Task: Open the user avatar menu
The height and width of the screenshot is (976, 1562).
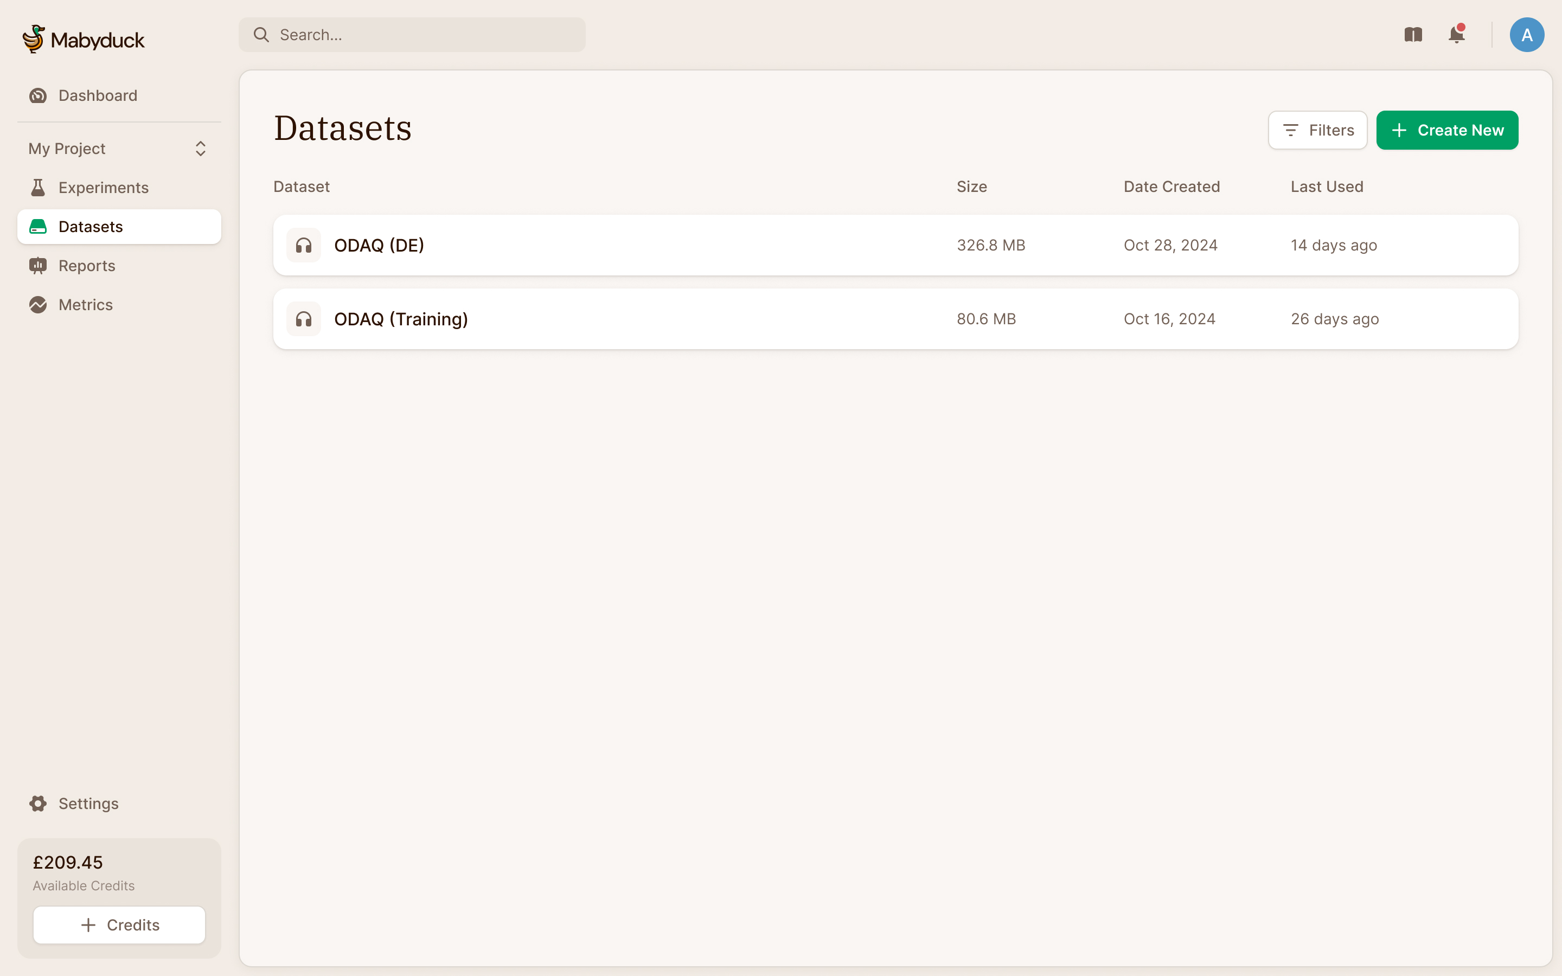Action: click(x=1527, y=35)
